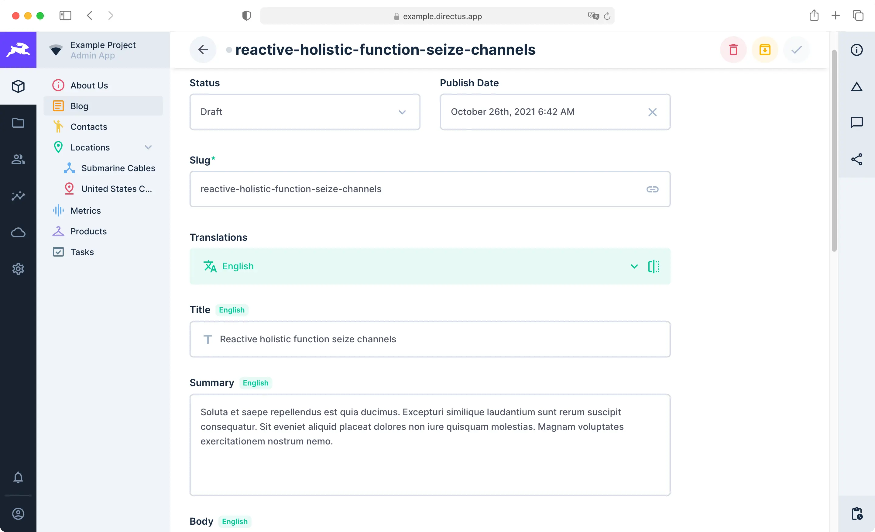The width and height of the screenshot is (875, 532).
Task: Click inside the Summary text area
Action: click(x=430, y=444)
